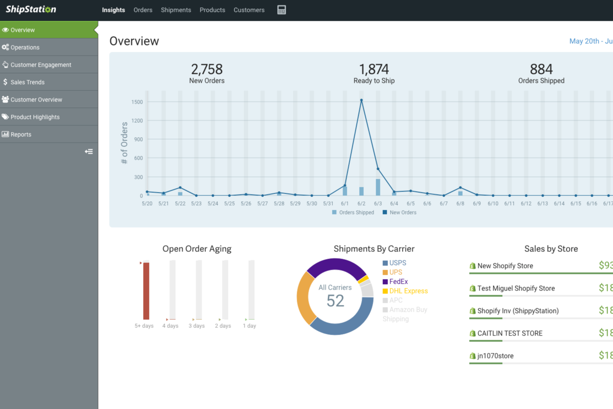Toggle FedEx in the carrier legend
The height and width of the screenshot is (409, 613).
395,282
